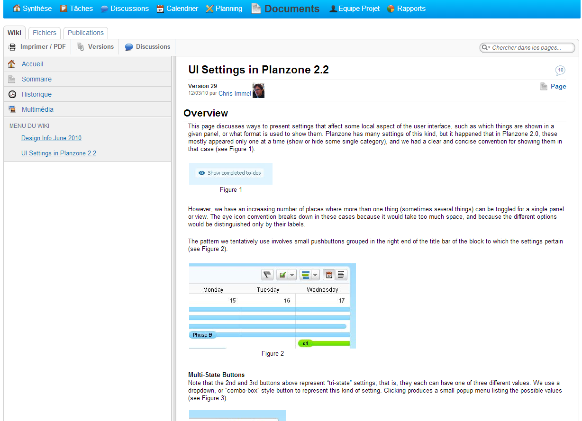
Task: Open the sidebar link 'UI Settings in Planzone 2.2'
Action: pyautogui.click(x=59, y=153)
